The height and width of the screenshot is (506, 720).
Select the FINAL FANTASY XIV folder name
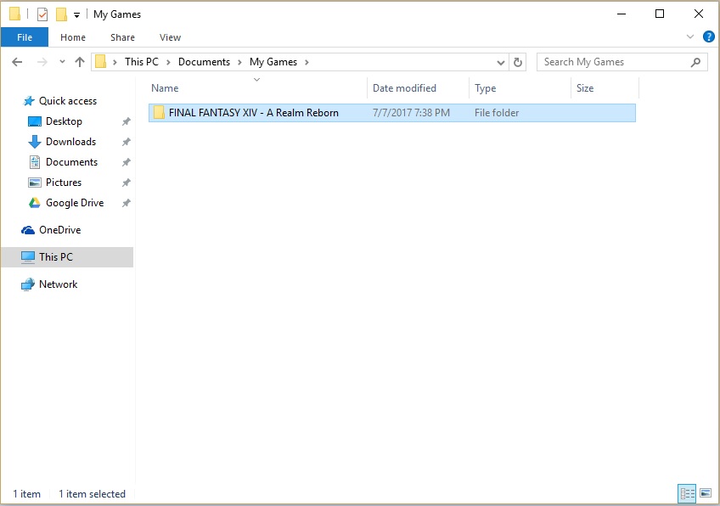coord(254,113)
